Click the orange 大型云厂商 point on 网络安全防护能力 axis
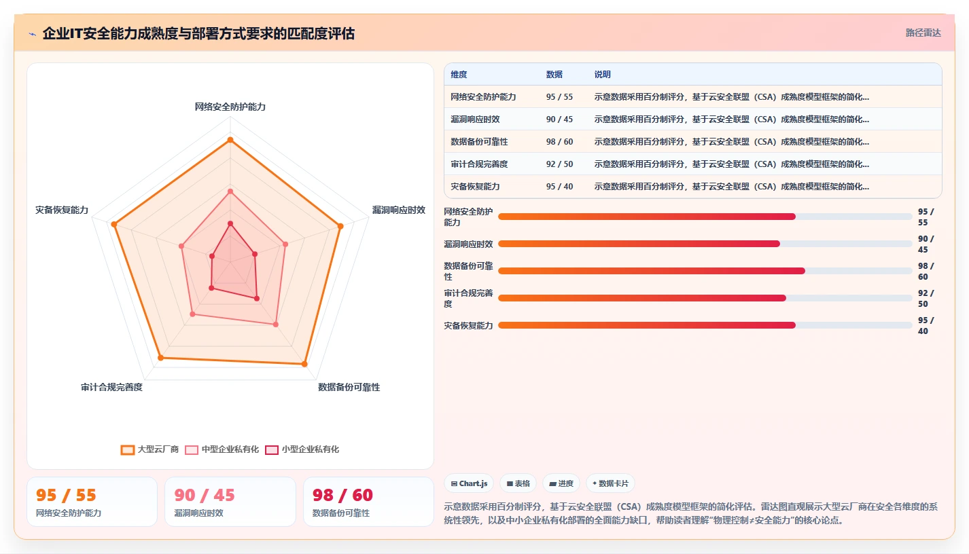The width and height of the screenshot is (969, 554). click(230, 140)
